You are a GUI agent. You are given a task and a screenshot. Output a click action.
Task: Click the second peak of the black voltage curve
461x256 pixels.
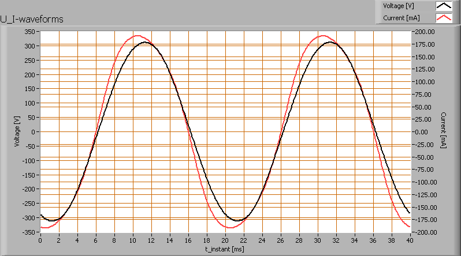coord(329,42)
